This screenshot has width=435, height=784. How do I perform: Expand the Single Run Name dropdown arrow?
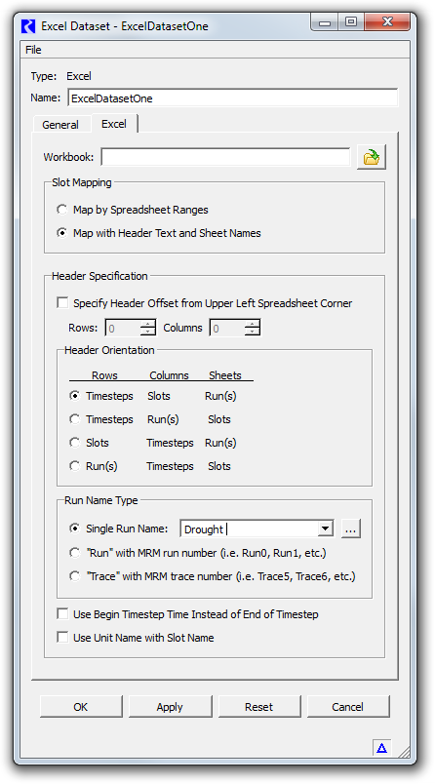[x=326, y=529]
